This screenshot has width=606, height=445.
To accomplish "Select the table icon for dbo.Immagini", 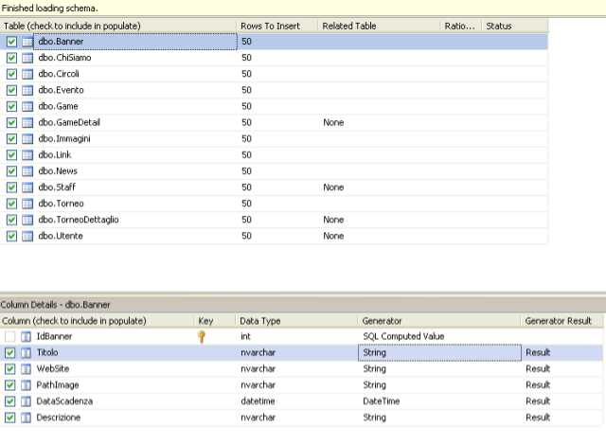I will pyautogui.click(x=27, y=139).
